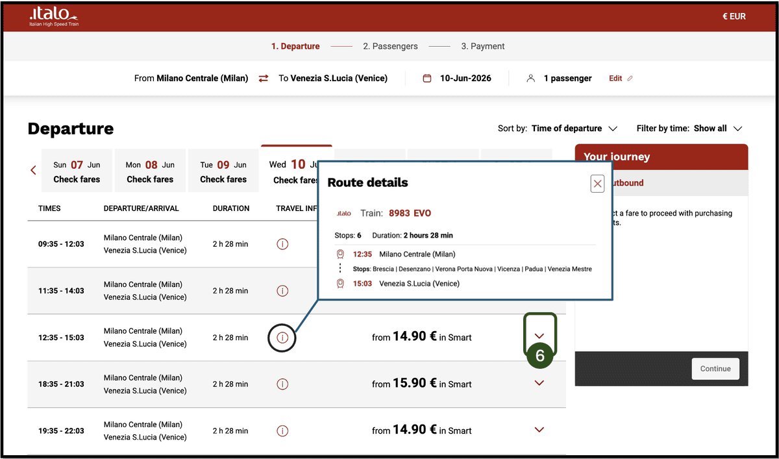Click the Edit link with pencil

point(621,78)
